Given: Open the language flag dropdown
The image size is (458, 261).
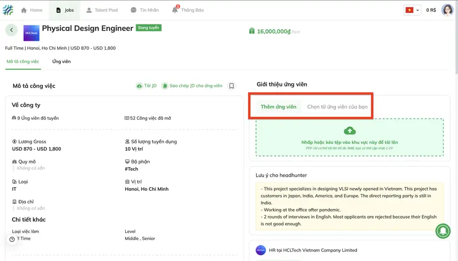Looking at the screenshot, I should (412, 10).
